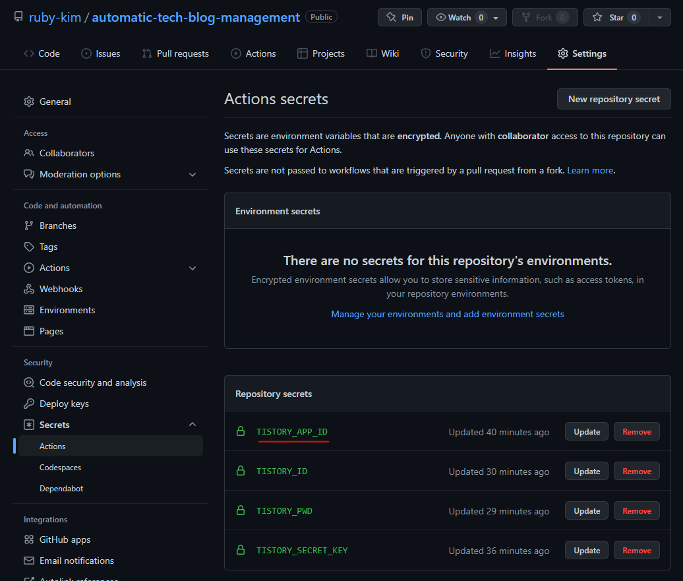
Task: Update the TISTORY_ID secret
Action: [x=586, y=472]
